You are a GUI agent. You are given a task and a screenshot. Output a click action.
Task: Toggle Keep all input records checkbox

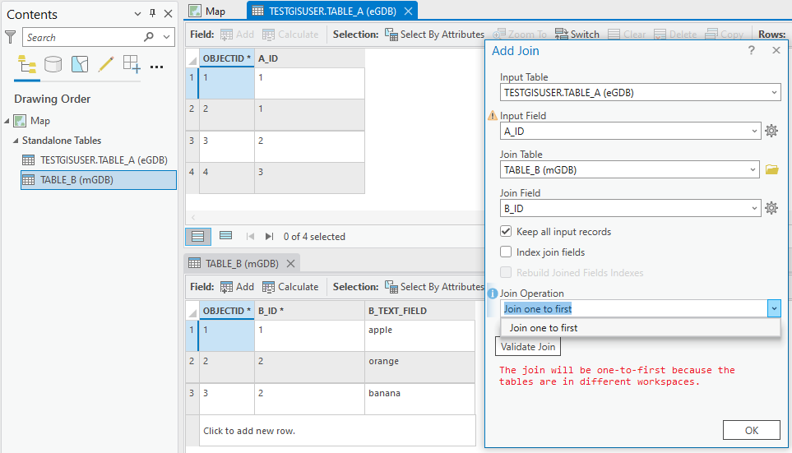tap(506, 231)
